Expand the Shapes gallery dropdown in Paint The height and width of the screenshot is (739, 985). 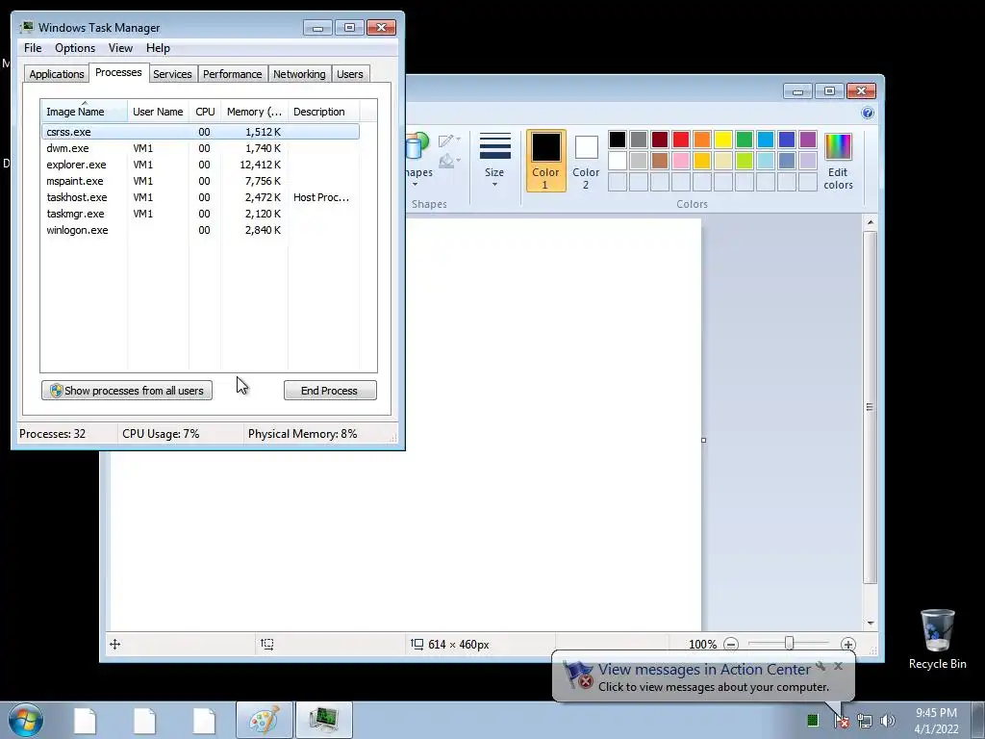click(x=416, y=184)
